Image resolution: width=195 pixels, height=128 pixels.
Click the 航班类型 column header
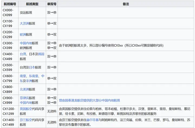coord(32,4)
